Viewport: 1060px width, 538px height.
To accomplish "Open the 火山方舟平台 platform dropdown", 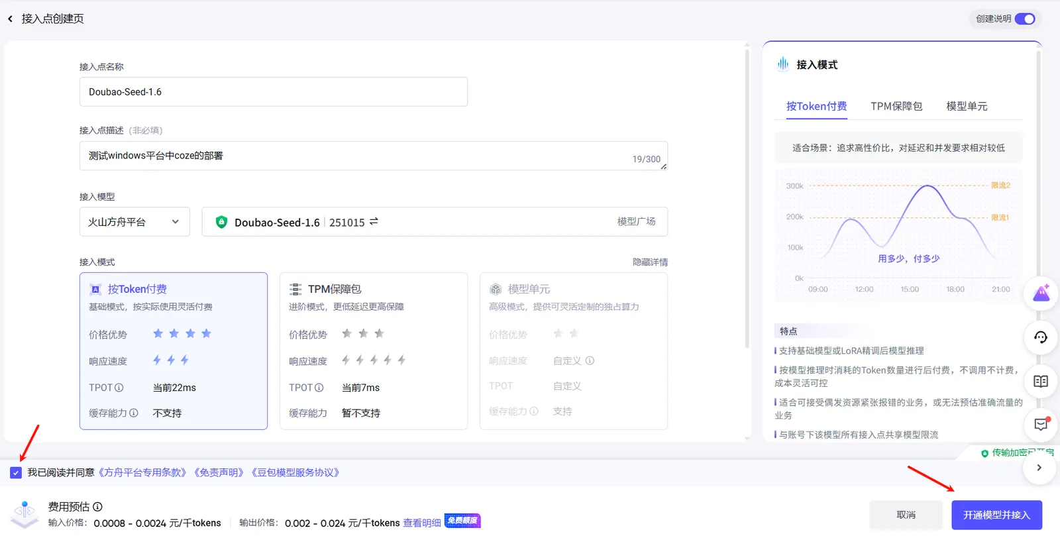I will 134,222.
